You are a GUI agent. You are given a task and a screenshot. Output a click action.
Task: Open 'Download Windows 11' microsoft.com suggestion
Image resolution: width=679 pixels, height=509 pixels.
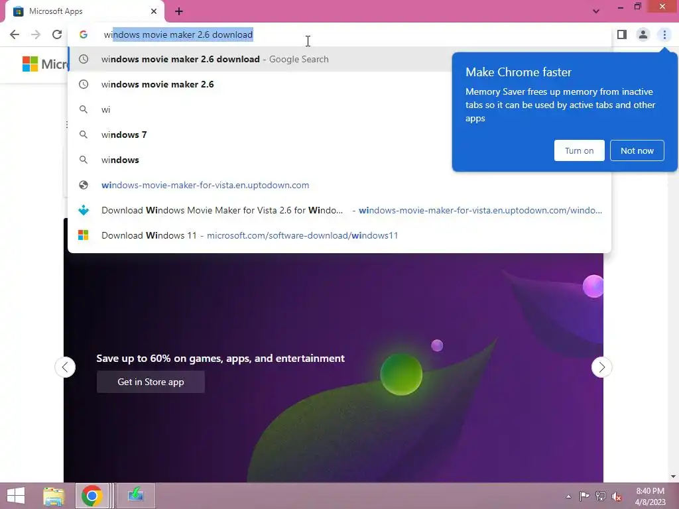[x=339, y=235]
